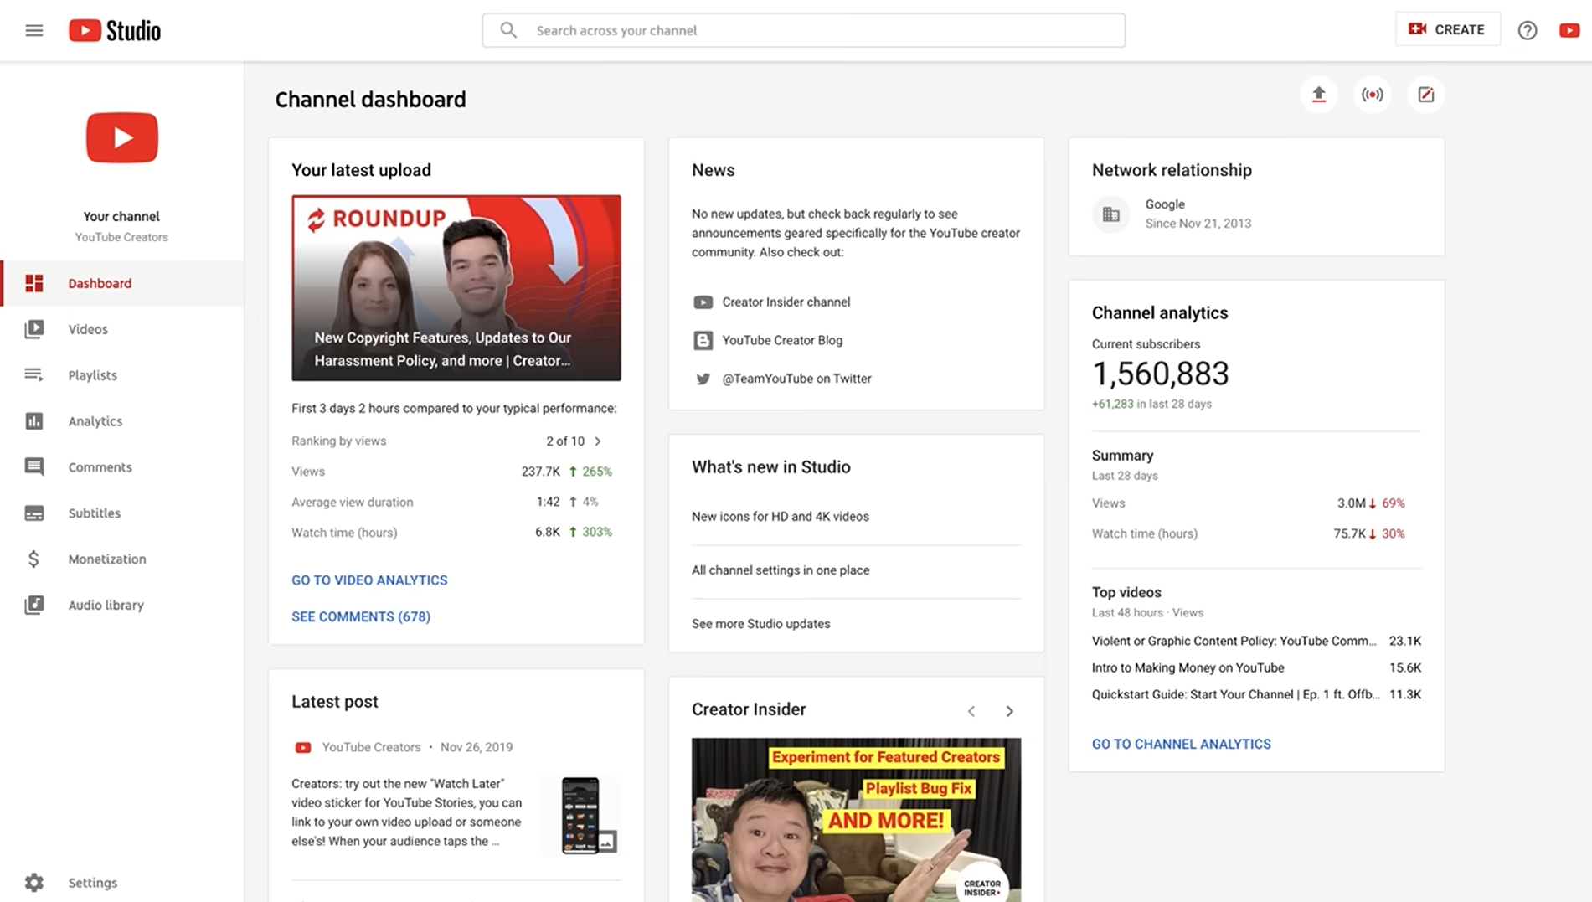Start a stream via the Go live icon
The height and width of the screenshot is (902, 1592).
(1373, 95)
